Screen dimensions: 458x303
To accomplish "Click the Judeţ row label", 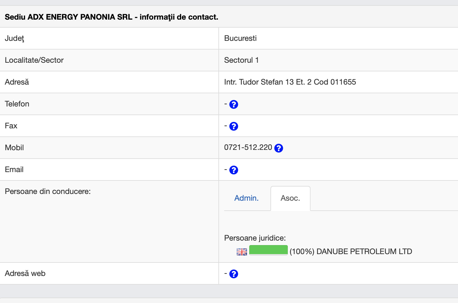I will 14,38.
